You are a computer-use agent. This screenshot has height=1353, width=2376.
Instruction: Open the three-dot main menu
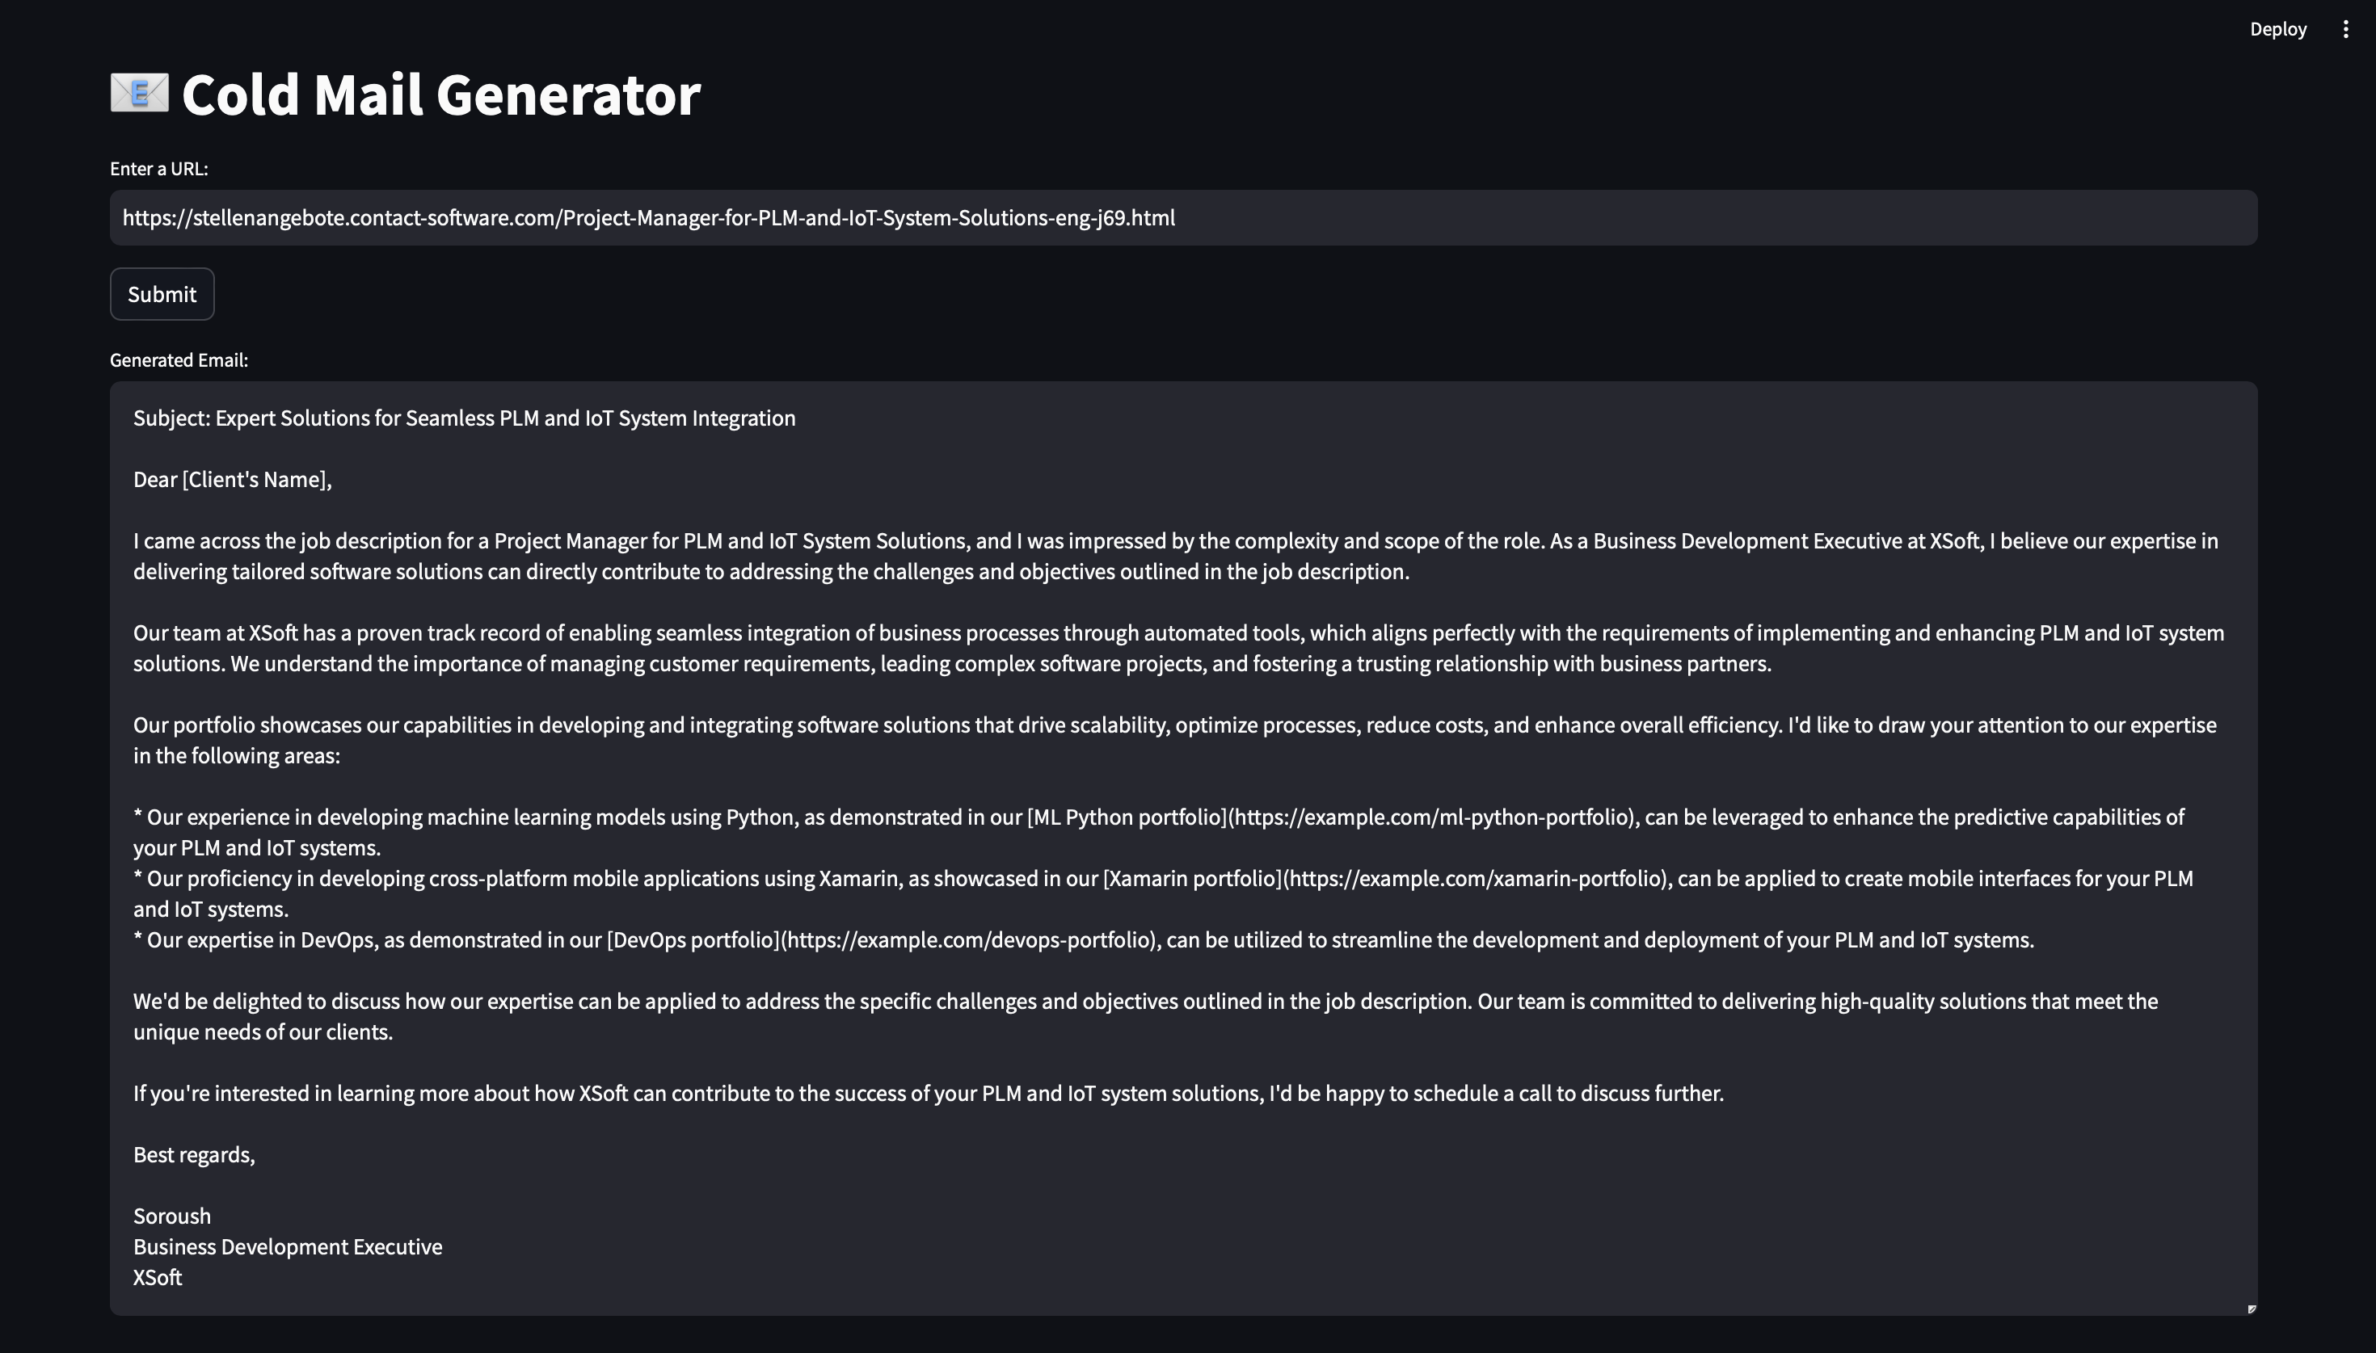2345,29
